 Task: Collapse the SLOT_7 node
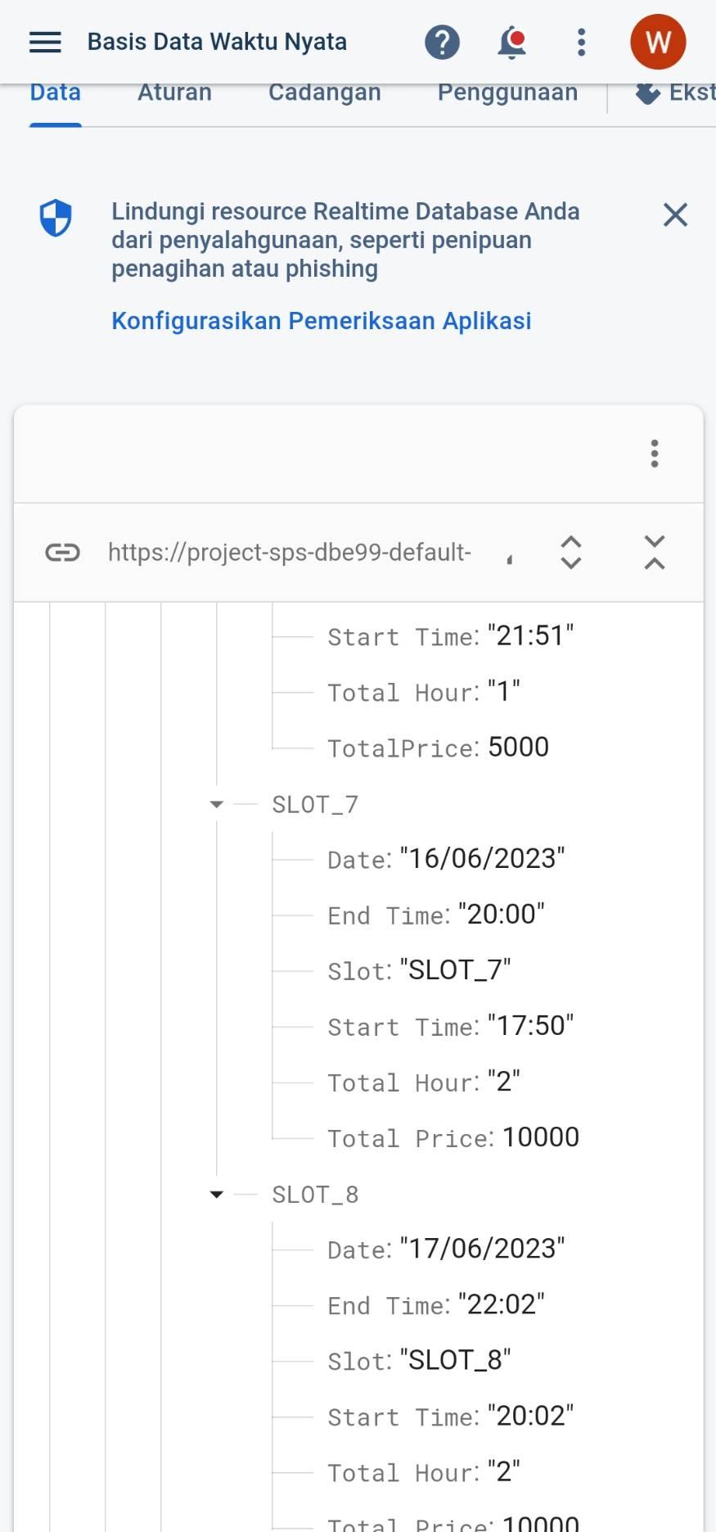point(217,805)
